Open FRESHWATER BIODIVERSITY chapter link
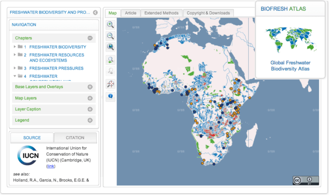 pyautogui.click(x=58, y=47)
